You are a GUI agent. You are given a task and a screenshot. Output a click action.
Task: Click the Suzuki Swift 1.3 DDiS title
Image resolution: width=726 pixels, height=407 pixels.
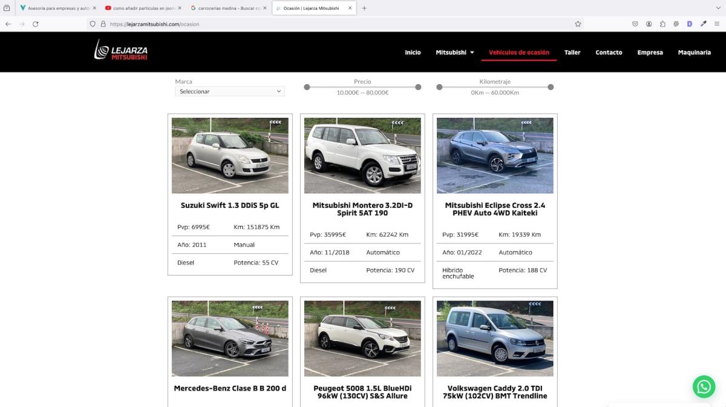pyautogui.click(x=230, y=205)
